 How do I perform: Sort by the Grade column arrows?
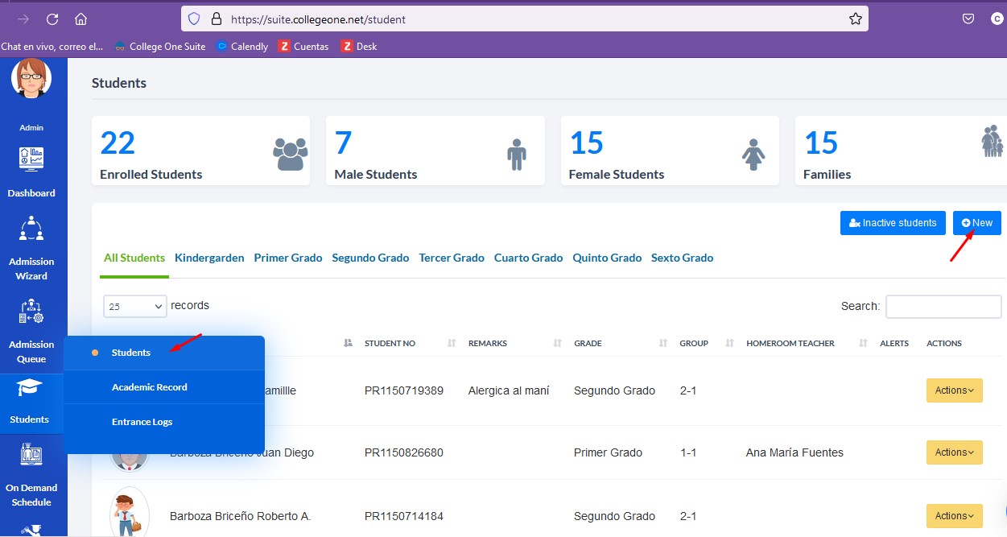[x=663, y=343]
